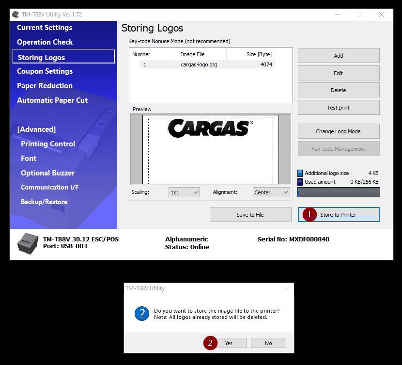Click the Number column header

(154, 54)
